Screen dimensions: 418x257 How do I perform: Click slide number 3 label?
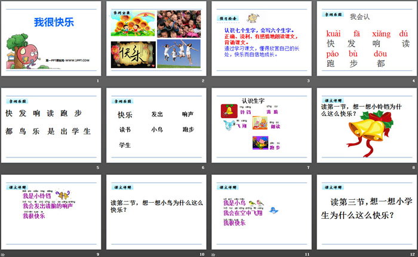(x=309, y=80)
